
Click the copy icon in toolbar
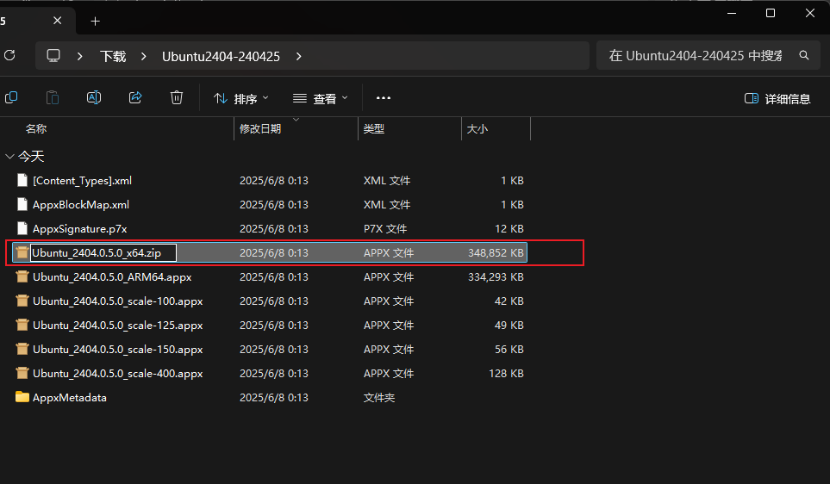[x=11, y=97]
